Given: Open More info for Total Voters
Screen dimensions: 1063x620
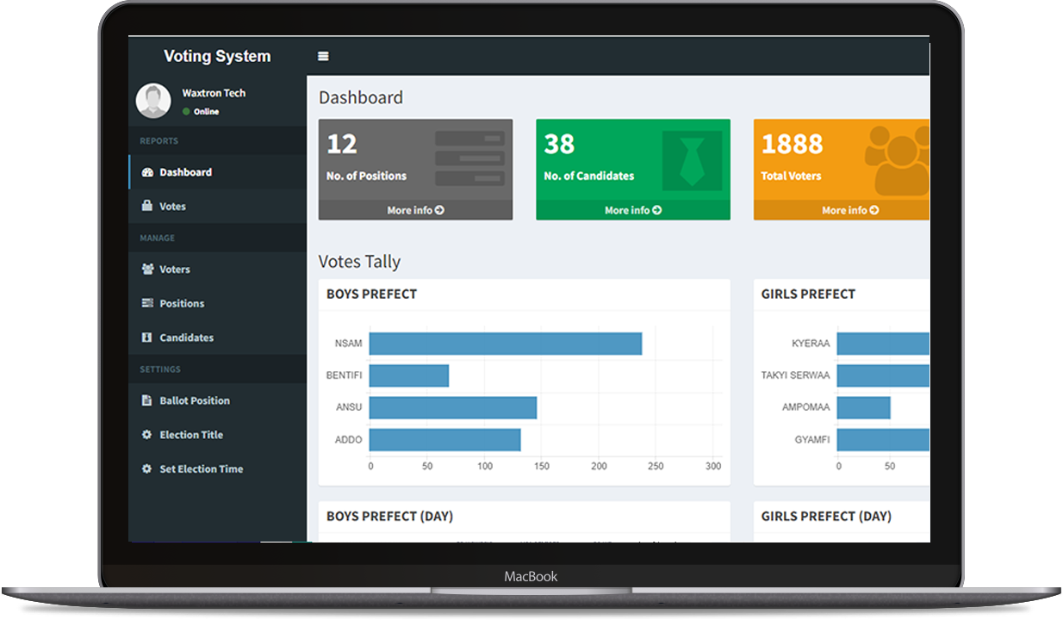Looking at the screenshot, I should tap(849, 210).
